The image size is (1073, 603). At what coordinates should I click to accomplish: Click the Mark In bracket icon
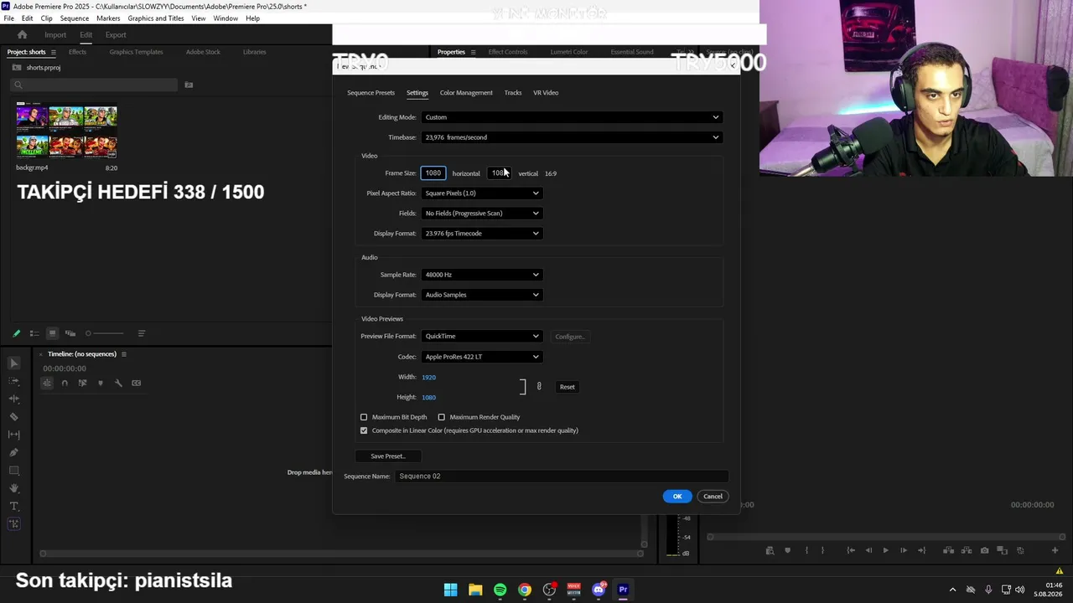click(806, 550)
